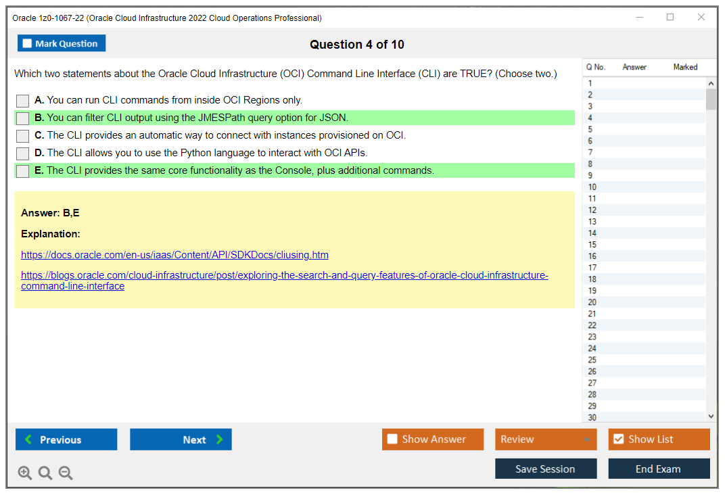The image size is (727, 497).
Task: Select answer option E checkbox
Action: (22, 170)
